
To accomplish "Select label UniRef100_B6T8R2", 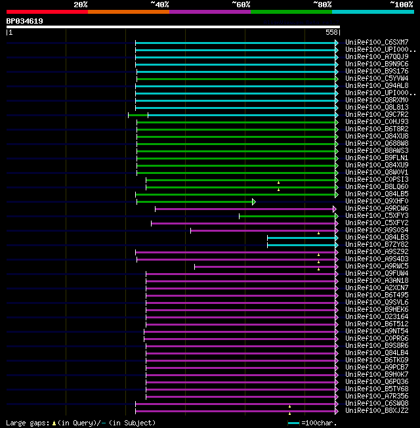I will tap(377, 129).
